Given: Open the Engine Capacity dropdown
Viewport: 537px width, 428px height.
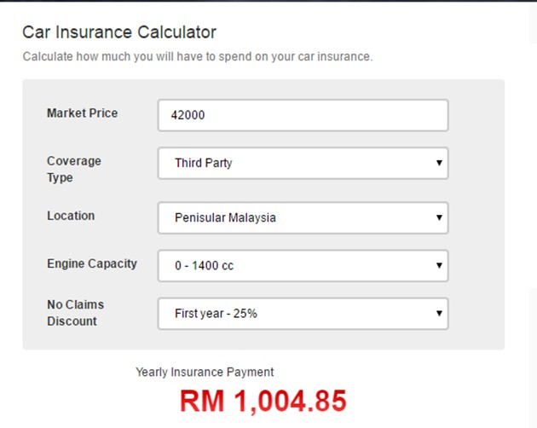Looking at the screenshot, I should (x=303, y=265).
